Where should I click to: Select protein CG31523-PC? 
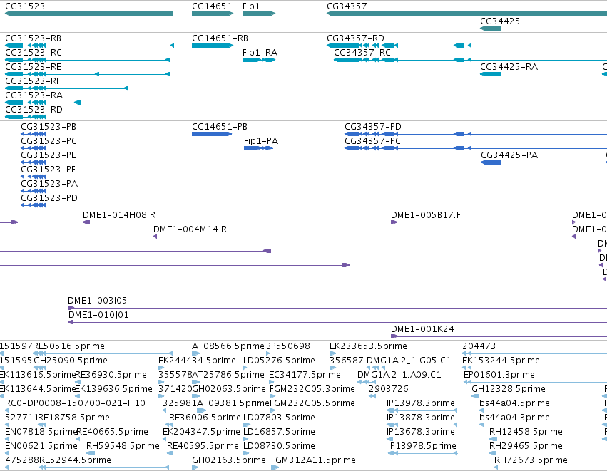click(34, 148)
